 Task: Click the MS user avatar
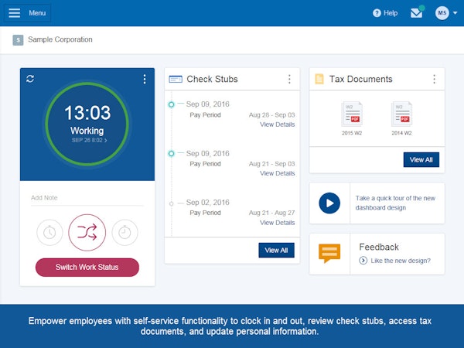tap(442, 13)
